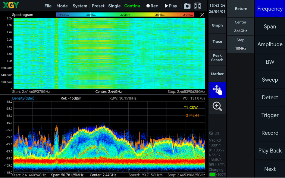This screenshot has height=178, width=285.
Task: Select the T2 MaxH trace label
Action: point(191,115)
